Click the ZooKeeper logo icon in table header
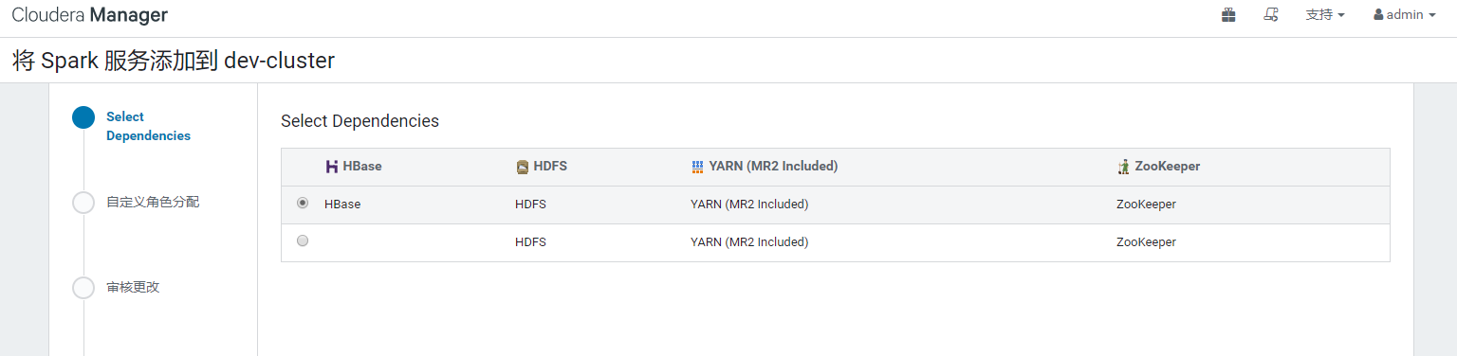The width and height of the screenshot is (1457, 356). click(x=1124, y=167)
